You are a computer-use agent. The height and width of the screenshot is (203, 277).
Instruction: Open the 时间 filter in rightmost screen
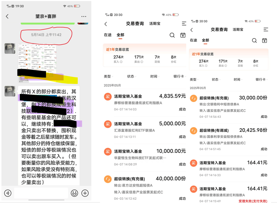[x=238, y=79]
